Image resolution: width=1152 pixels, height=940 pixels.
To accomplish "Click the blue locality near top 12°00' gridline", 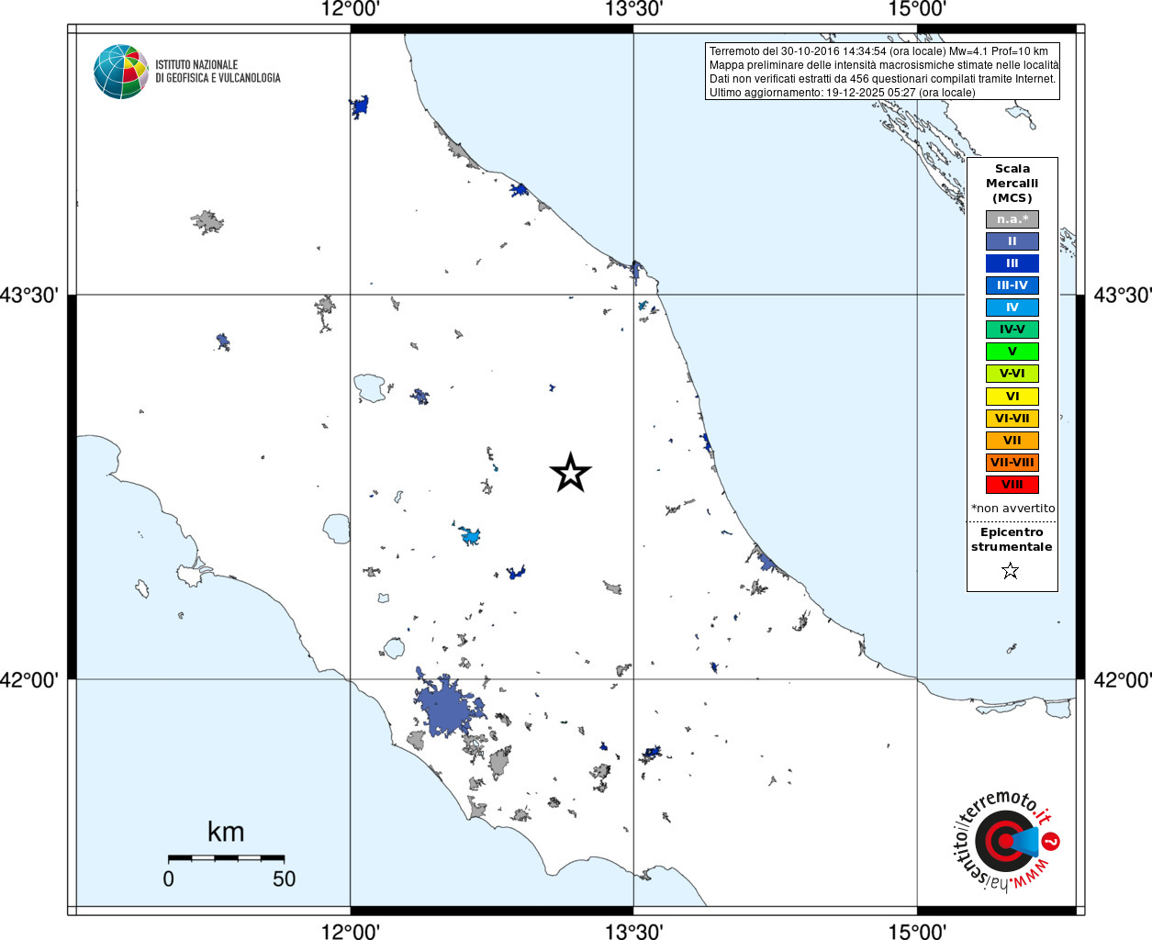I will pyautogui.click(x=360, y=106).
